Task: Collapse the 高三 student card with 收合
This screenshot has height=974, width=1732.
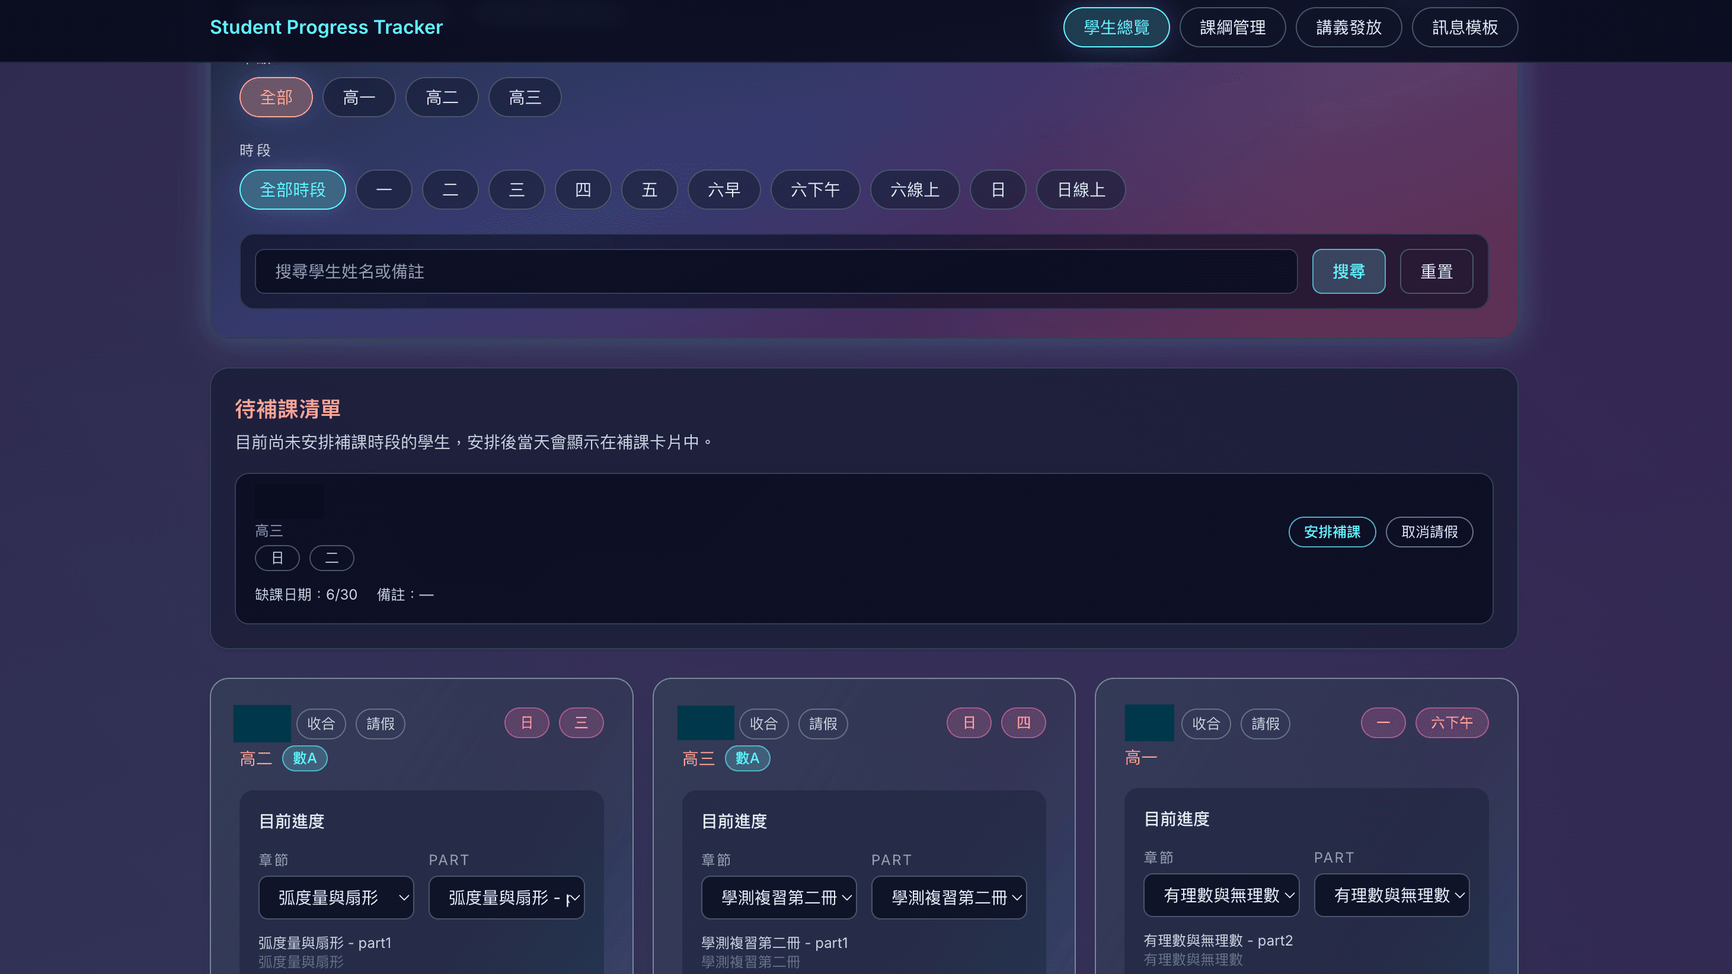Action: click(x=764, y=724)
